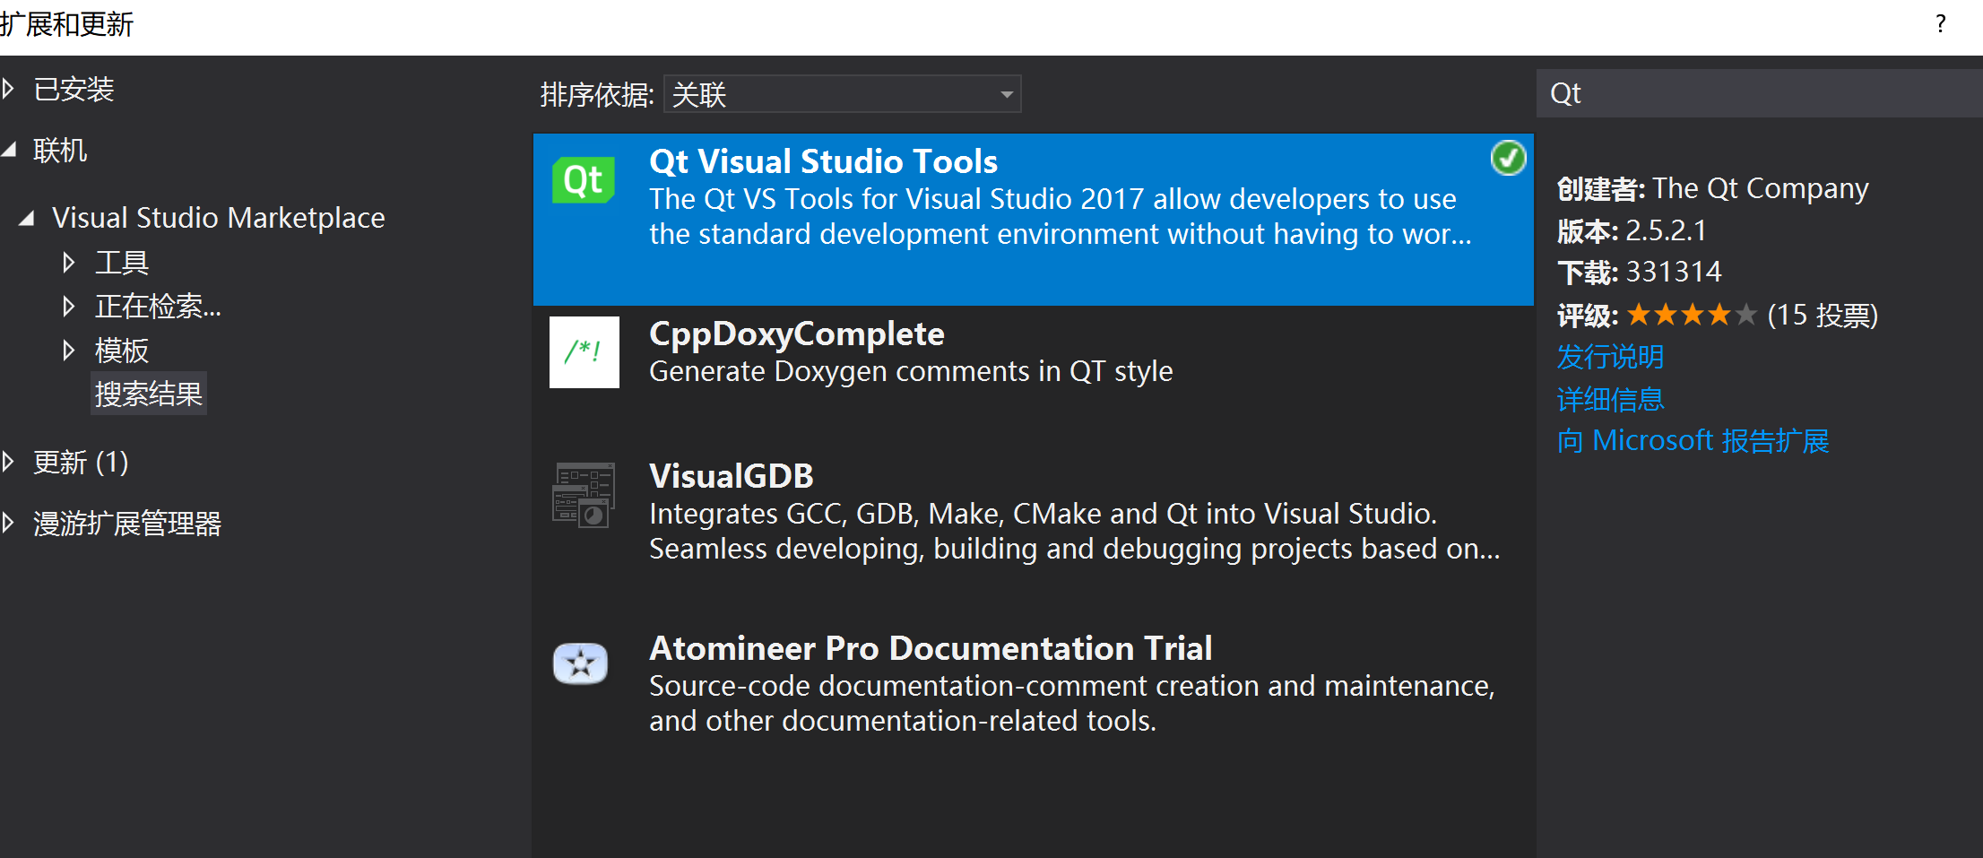Click the download count 331314
Screen dimensions: 1983x858
pyautogui.click(x=1674, y=272)
